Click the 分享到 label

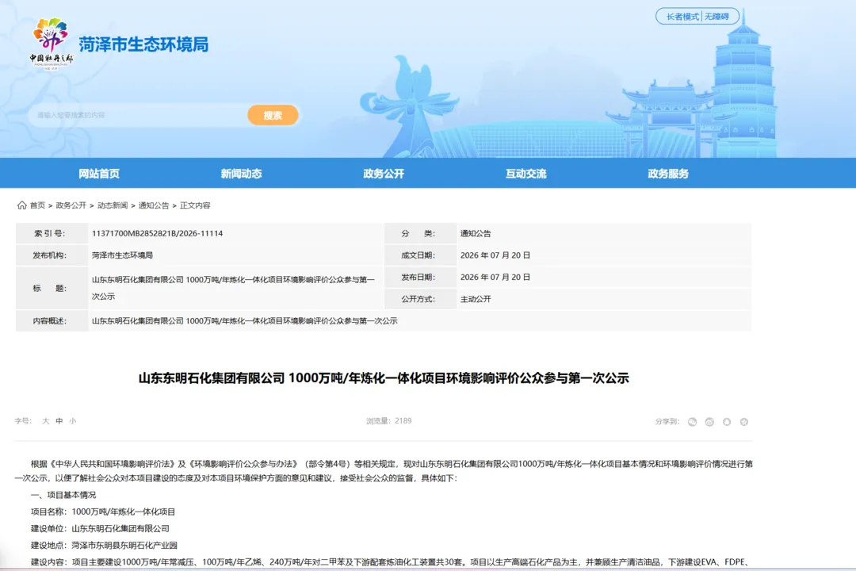tap(667, 421)
